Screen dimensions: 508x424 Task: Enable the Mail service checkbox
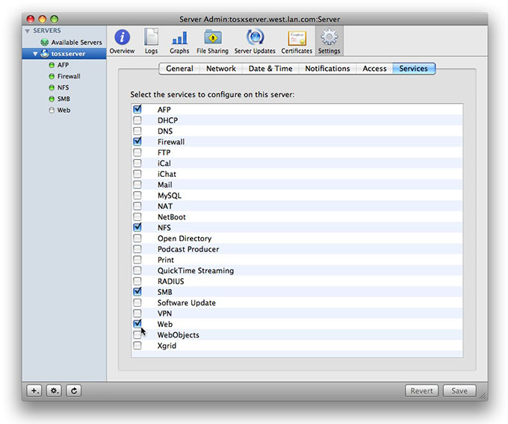point(137,184)
